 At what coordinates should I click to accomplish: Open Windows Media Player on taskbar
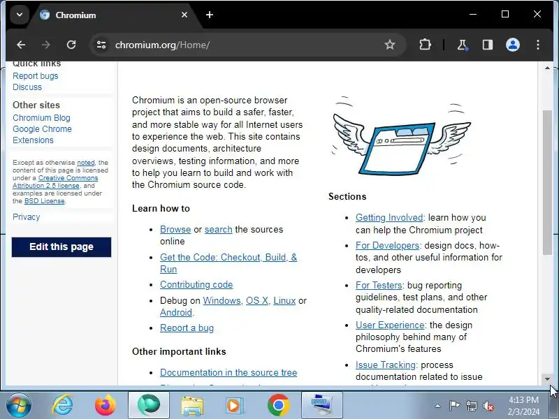tap(235, 406)
